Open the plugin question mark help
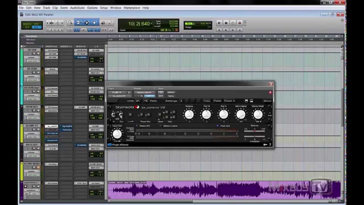364x205 pixels. 270,145
